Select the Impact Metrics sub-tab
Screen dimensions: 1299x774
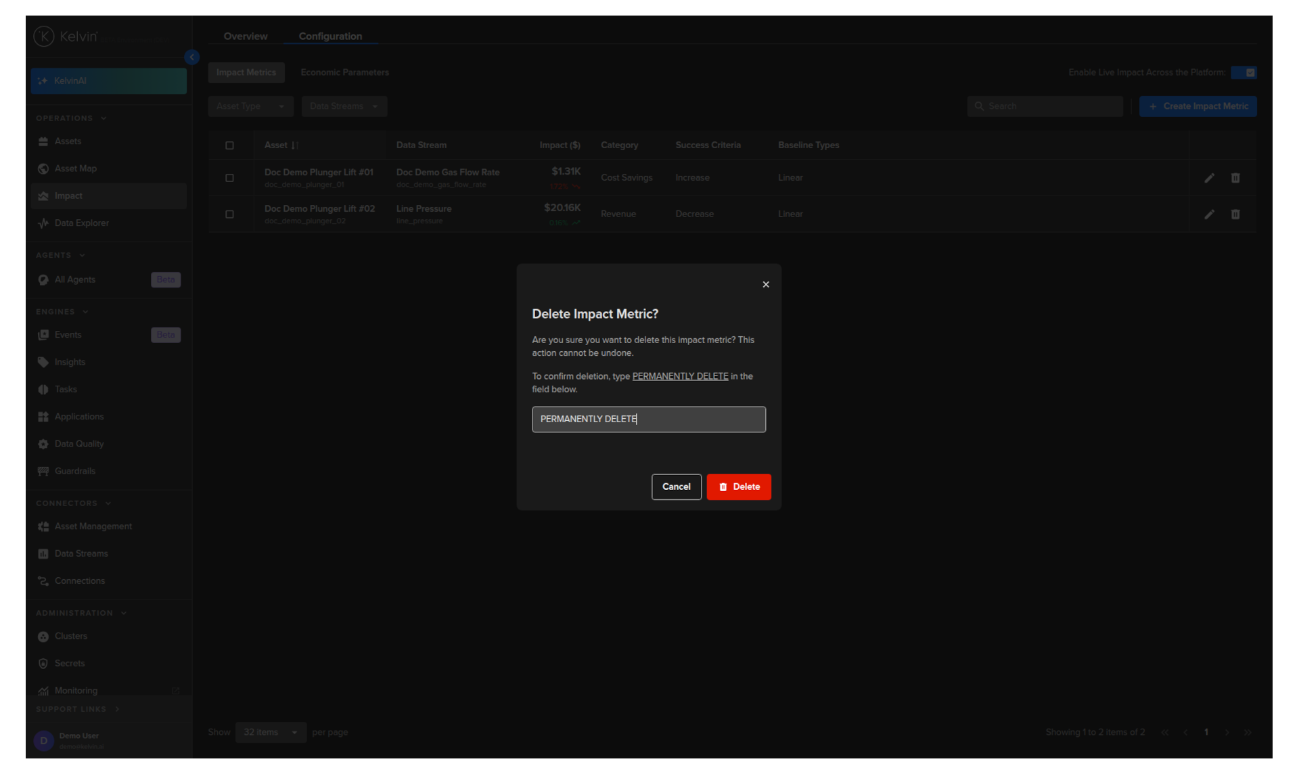tap(246, 72)
